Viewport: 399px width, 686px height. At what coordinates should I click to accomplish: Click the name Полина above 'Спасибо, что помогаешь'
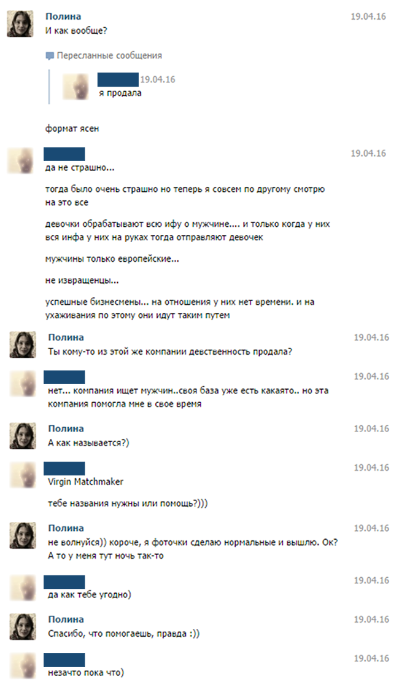pos(66,620)
